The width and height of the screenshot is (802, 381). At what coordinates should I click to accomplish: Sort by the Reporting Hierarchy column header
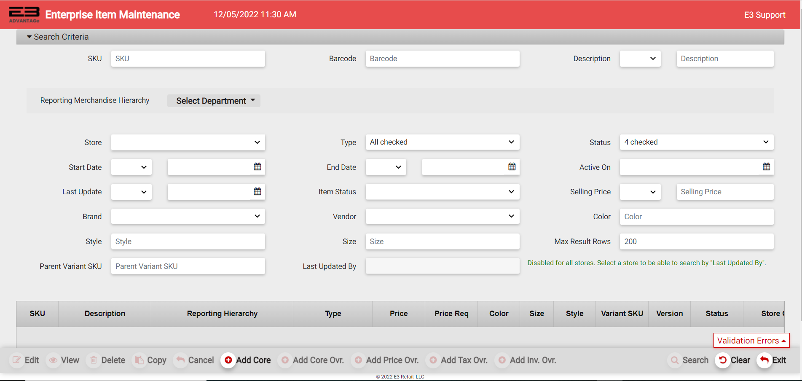click(222, 314)
